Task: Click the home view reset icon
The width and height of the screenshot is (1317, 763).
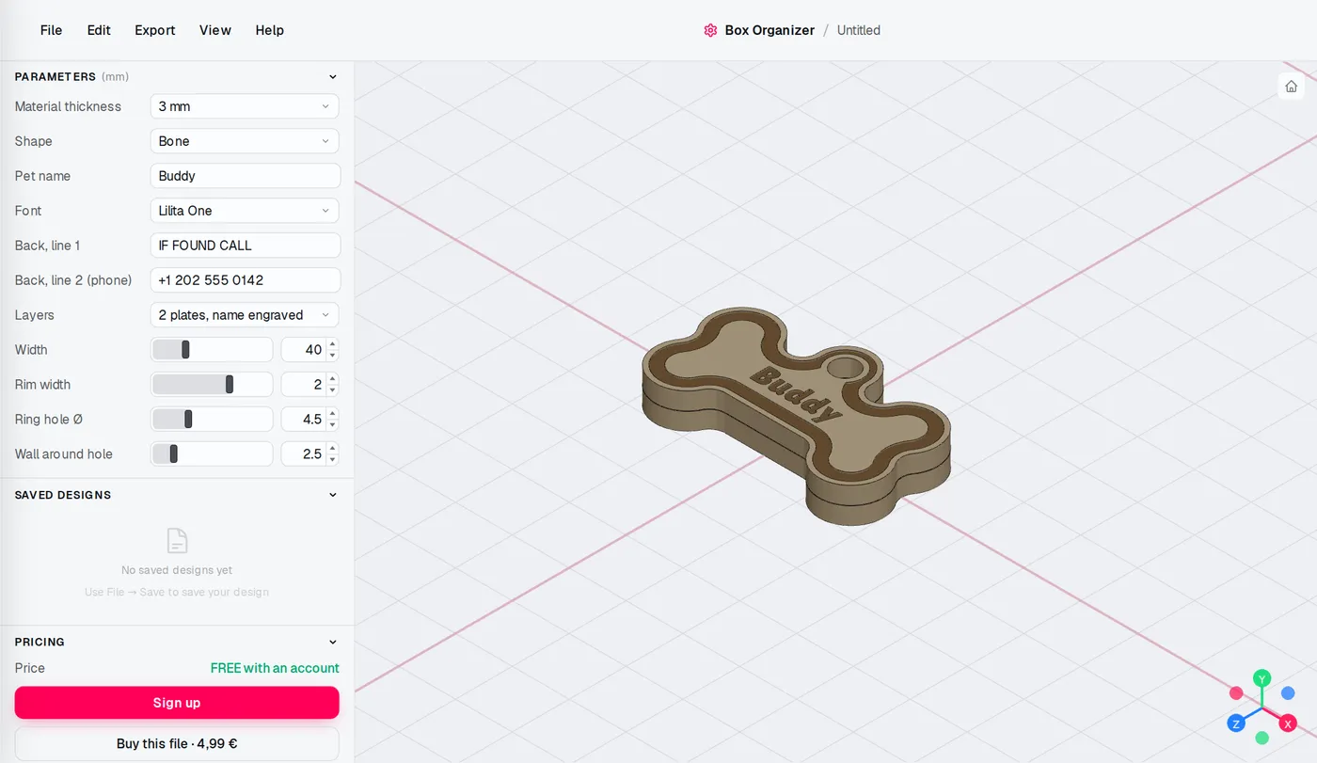Action: (x=1291, y=87)
